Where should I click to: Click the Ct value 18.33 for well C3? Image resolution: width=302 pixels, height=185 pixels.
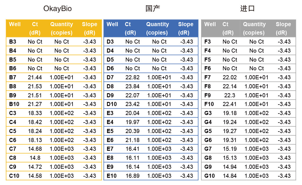[35, 113]
